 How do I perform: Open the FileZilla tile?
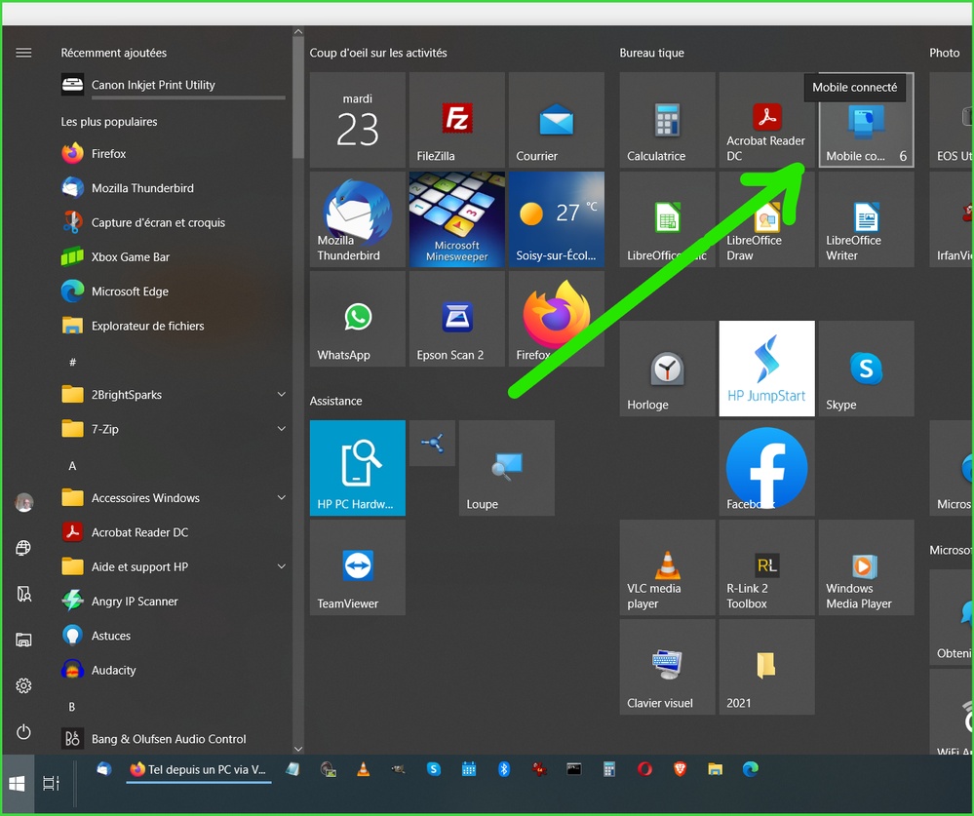coord(457,120)
